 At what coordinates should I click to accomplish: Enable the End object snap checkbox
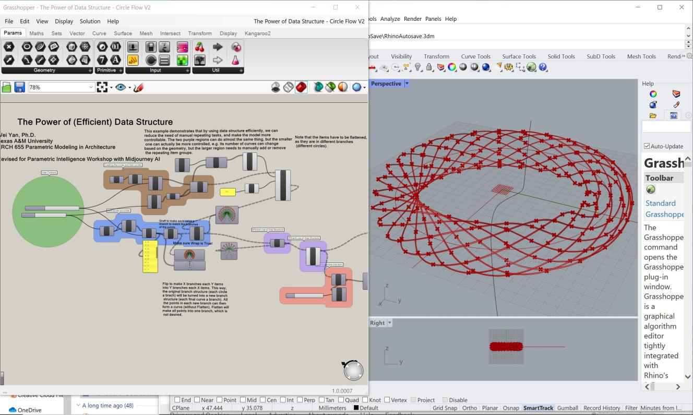tap(177, 400)
